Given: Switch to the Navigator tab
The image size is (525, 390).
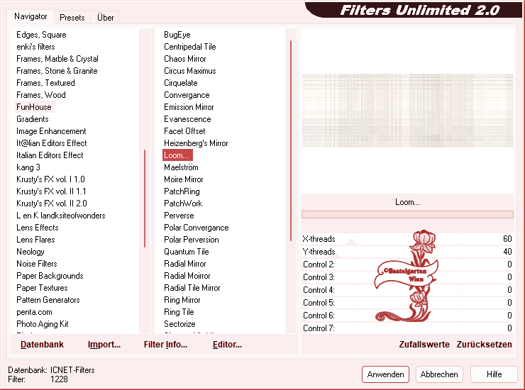Looking at the screenshot, I should click(31, 16).
